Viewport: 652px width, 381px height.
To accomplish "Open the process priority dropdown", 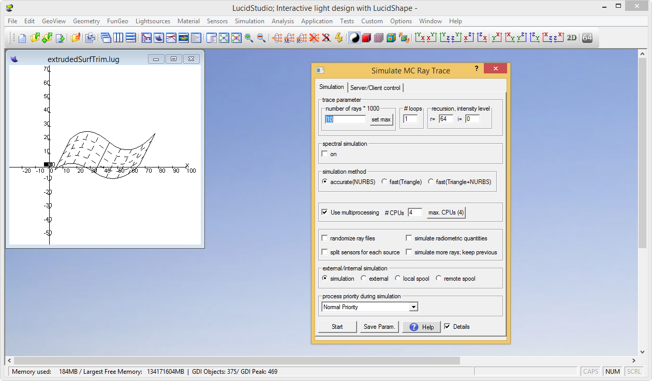I will [x=413, y=307].
